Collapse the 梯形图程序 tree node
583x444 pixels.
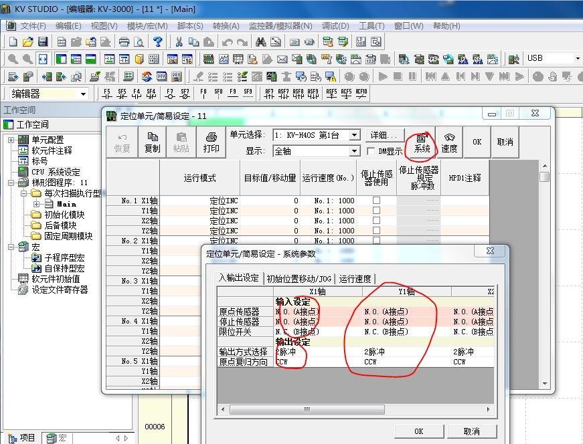(x=11, y=183)
